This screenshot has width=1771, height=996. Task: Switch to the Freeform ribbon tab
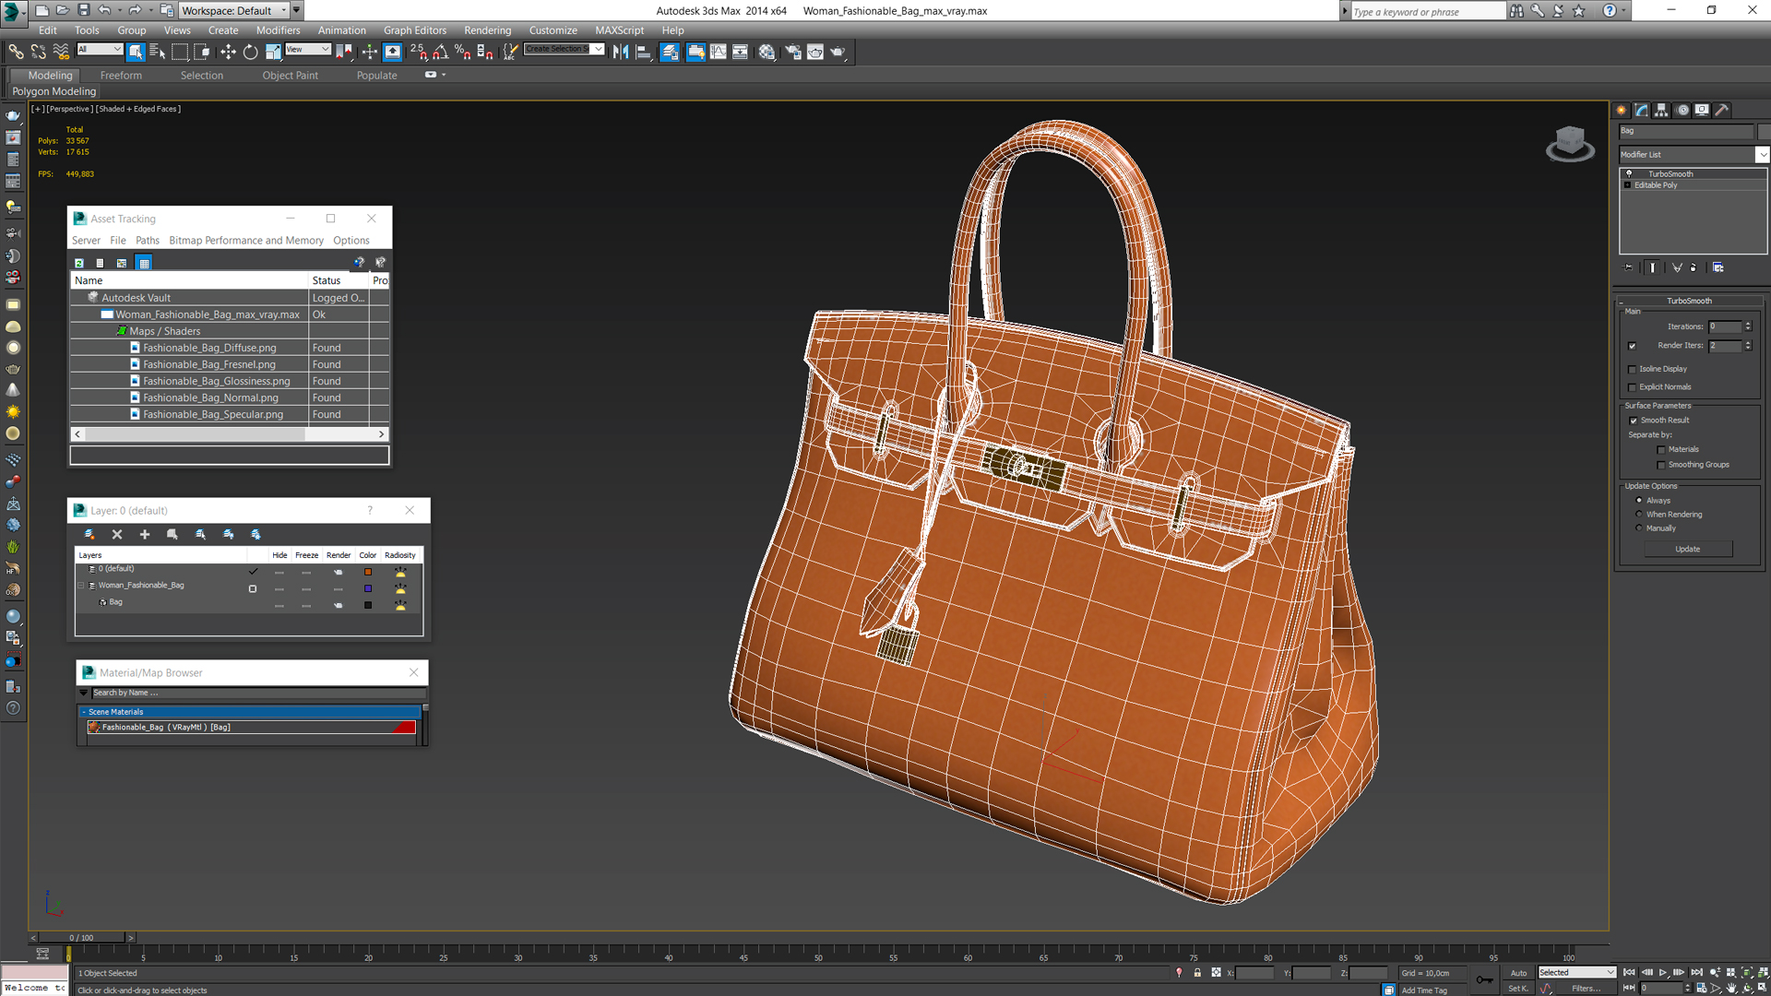click(121, 76)
